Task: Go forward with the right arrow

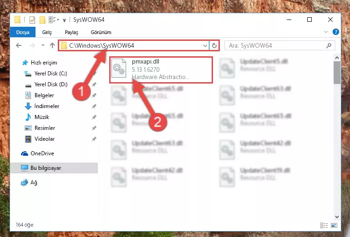Action: (x=32, y=46)
